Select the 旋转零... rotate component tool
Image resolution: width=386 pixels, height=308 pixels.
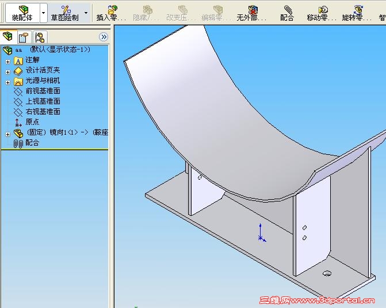tap(357, 13)
